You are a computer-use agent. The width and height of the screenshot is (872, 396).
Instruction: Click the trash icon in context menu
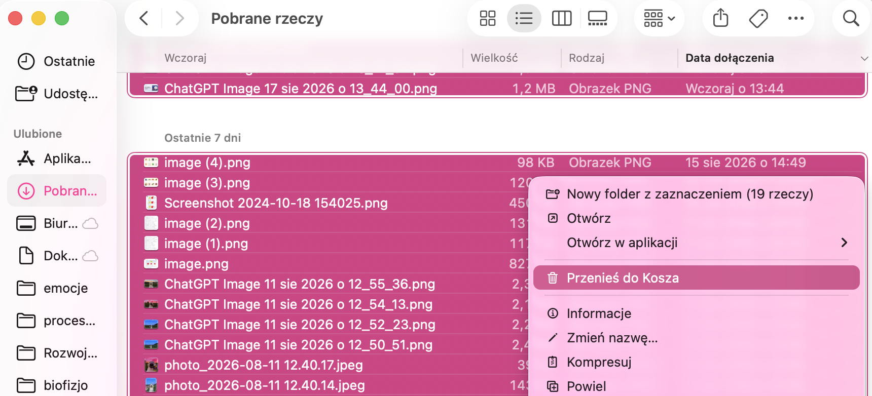click(x=553, y=278)
